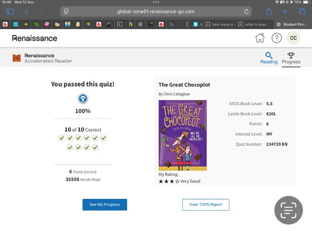312x231 pixels.
Task: Open the blue person favorite icon
Action: [x=67, y=24]
